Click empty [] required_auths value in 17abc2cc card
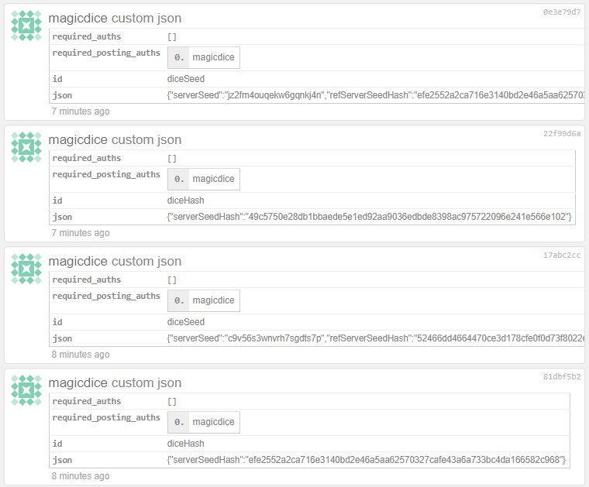This screenshot has height=487, width=589. 172,280
